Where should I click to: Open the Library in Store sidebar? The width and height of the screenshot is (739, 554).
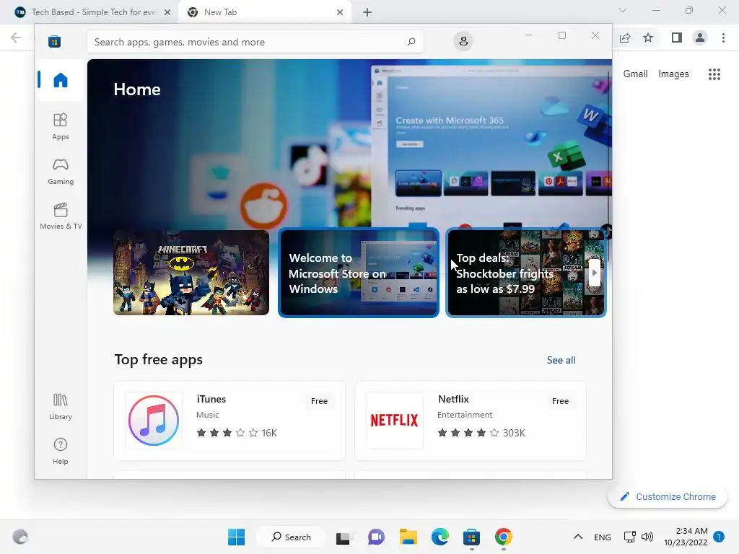(61, 407)
